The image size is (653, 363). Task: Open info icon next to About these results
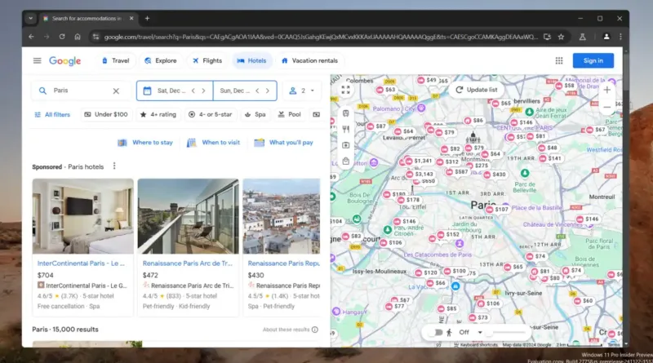coord(315,330)
